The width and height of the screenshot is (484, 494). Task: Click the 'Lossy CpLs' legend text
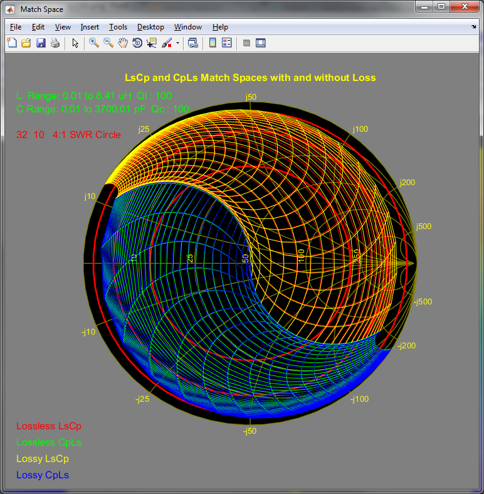43,475
